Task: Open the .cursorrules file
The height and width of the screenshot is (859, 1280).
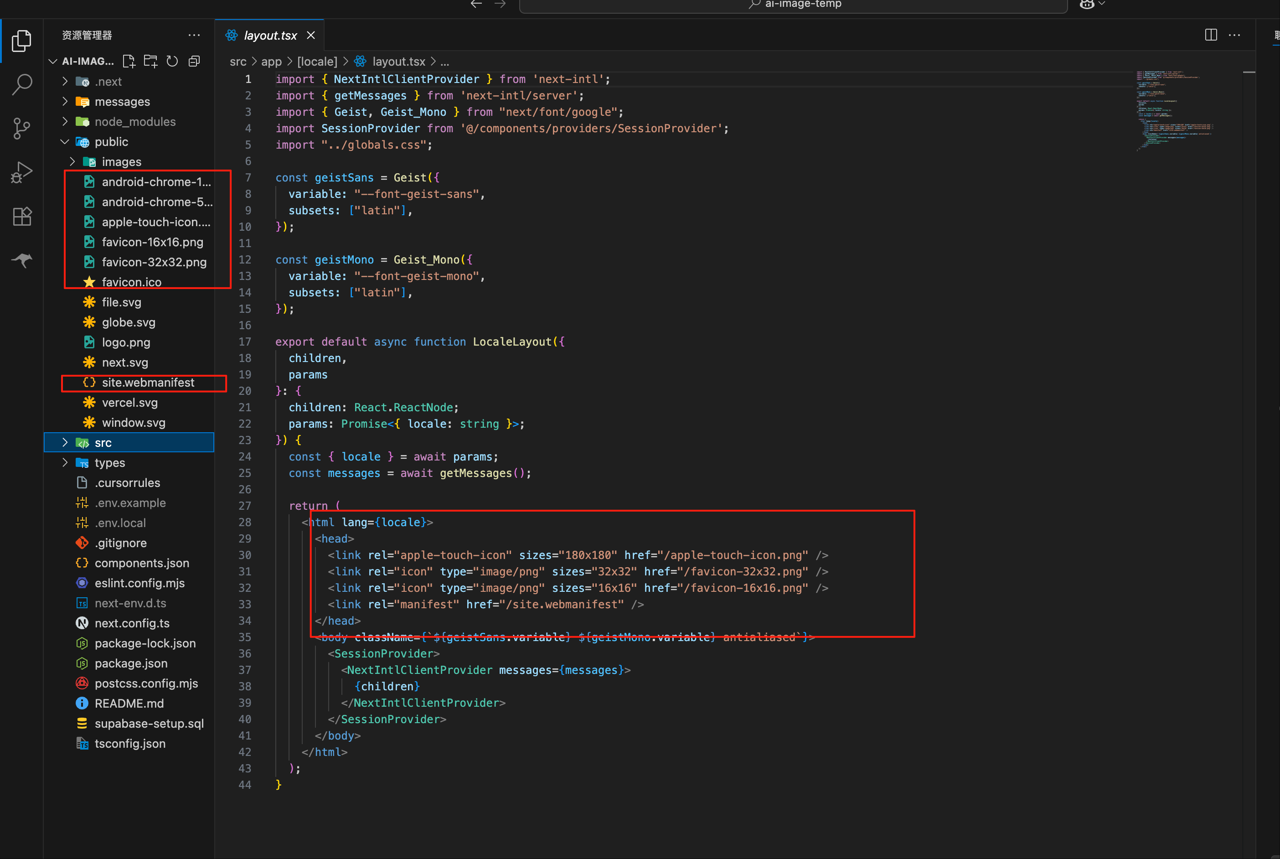Action: coord(129,483)
